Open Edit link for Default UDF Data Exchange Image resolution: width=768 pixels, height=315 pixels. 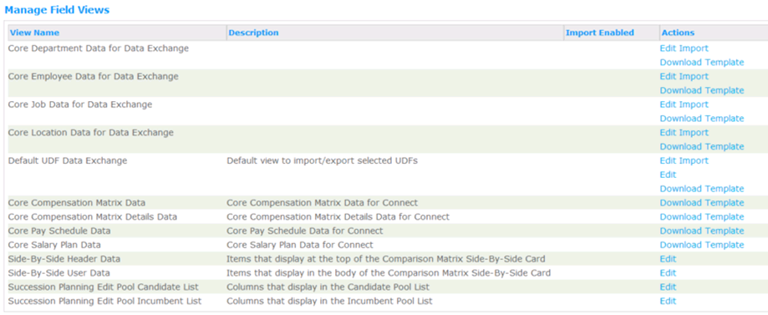tap(668, 175)
